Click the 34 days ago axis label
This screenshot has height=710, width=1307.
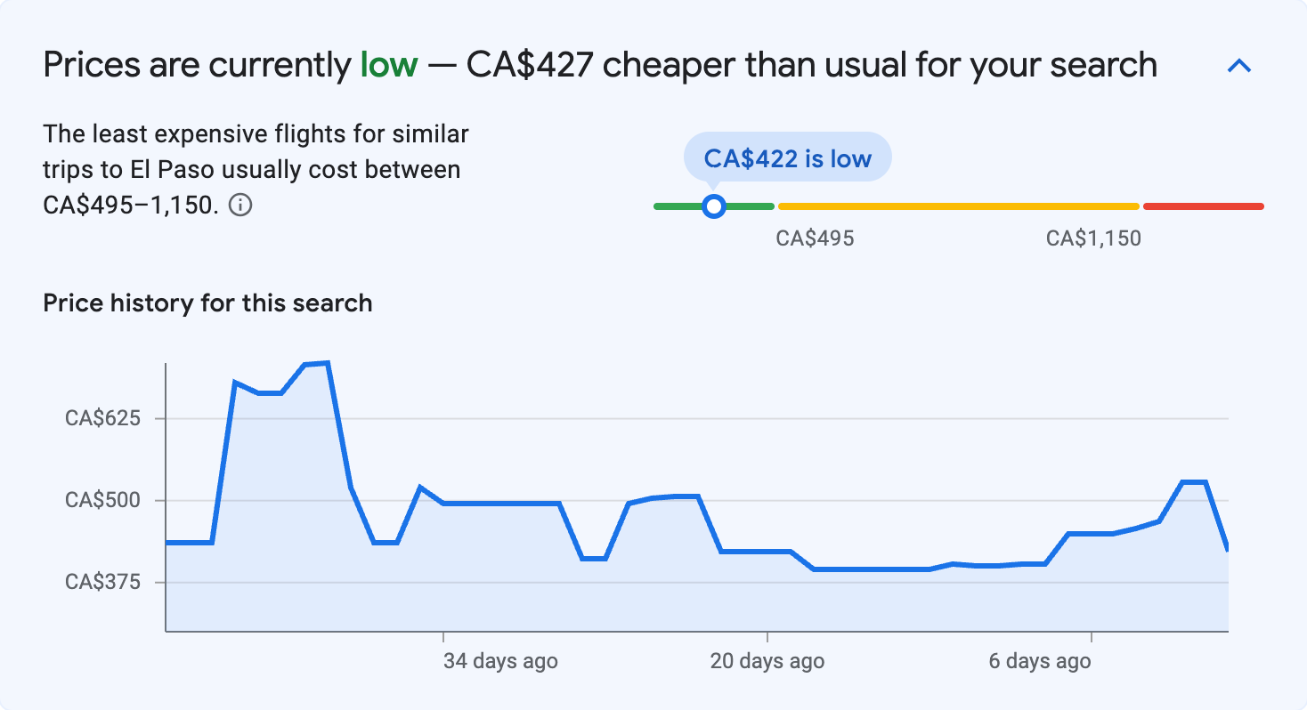pos(499,661)
